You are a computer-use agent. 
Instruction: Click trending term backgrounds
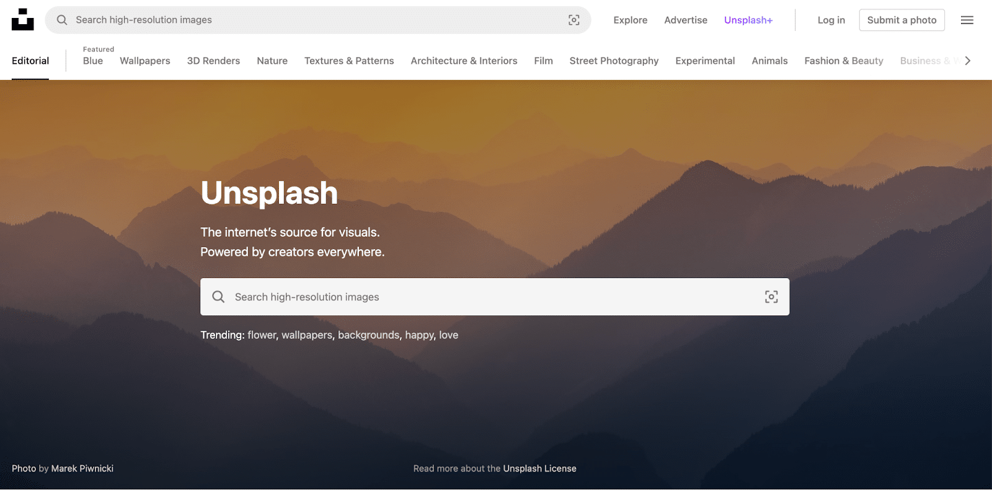click(370, 335)
